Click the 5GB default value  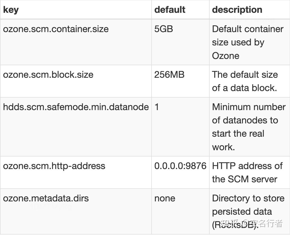(x=164, y=29)
